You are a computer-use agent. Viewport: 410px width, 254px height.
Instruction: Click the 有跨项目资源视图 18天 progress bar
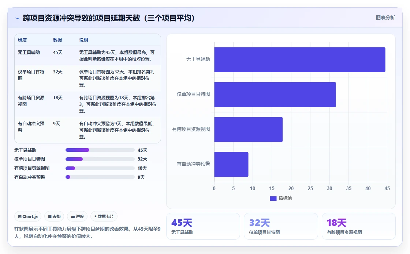pos(100,168)
